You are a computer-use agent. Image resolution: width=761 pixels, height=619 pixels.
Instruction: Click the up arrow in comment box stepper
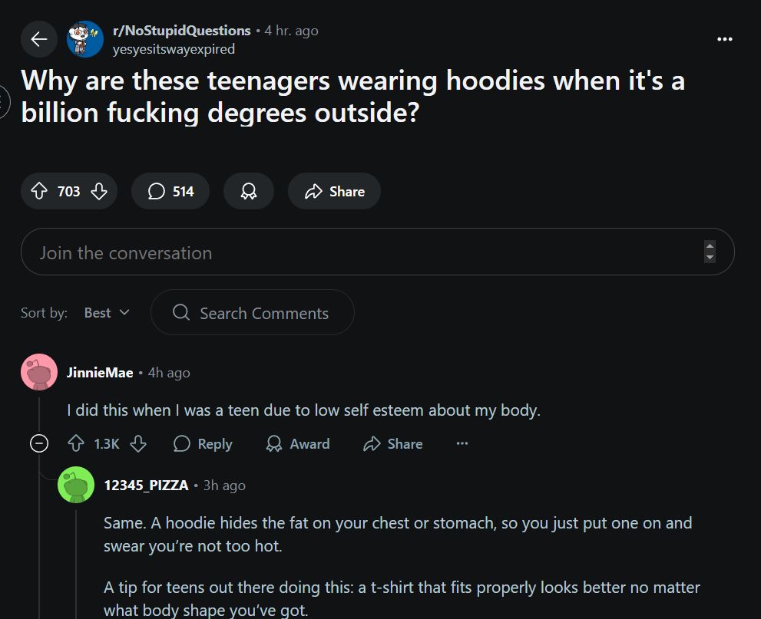710,246
